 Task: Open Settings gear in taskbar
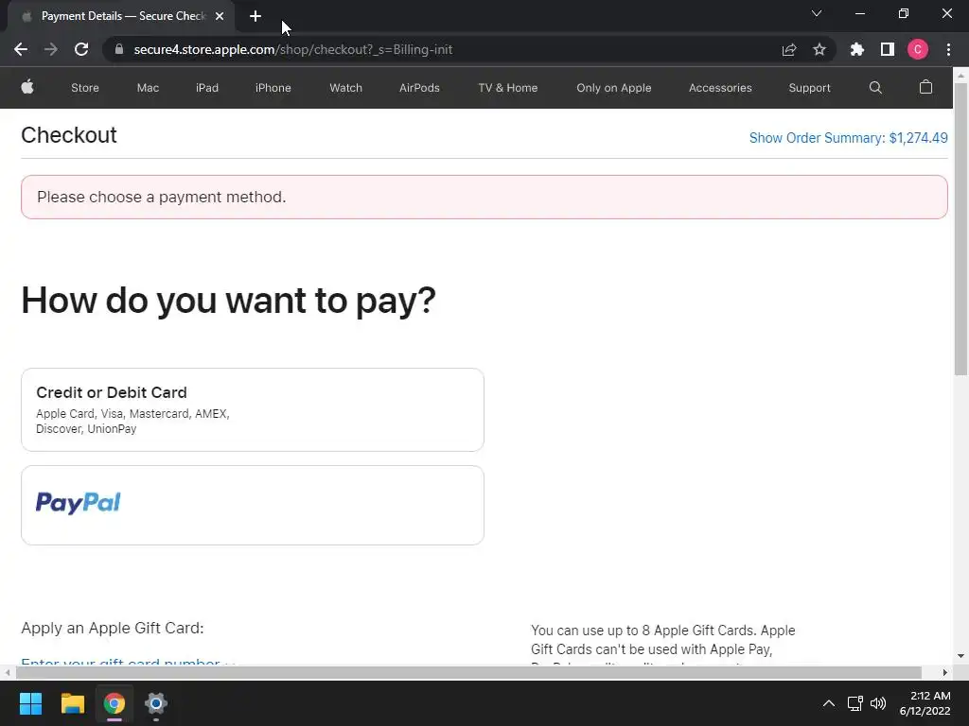pyautogui.click(x=156, y=703)
